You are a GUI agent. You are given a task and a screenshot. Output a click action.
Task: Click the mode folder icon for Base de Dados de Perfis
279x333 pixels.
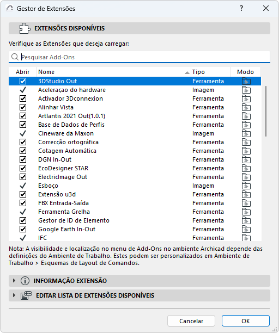246,125
